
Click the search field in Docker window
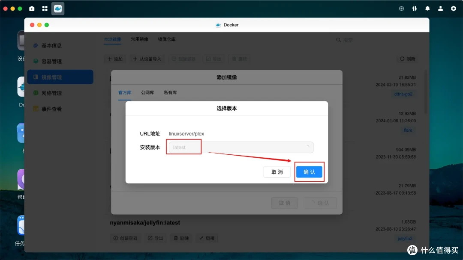click(x=376, y=40)
